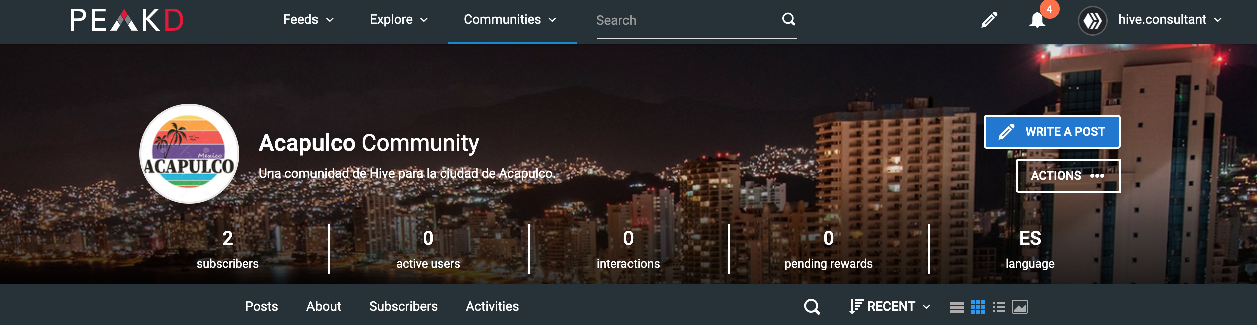Screen dimensions: 1257x325
Task: Click the search icon in posts toolbar
Action: (x=812, y=306)
